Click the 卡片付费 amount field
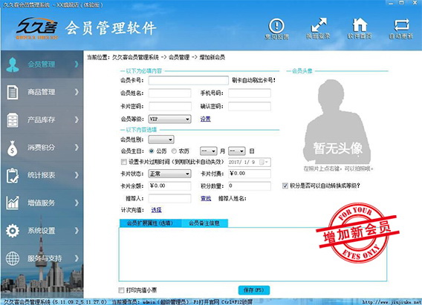This screenshot has height=305, width=422. coord(250,174)
